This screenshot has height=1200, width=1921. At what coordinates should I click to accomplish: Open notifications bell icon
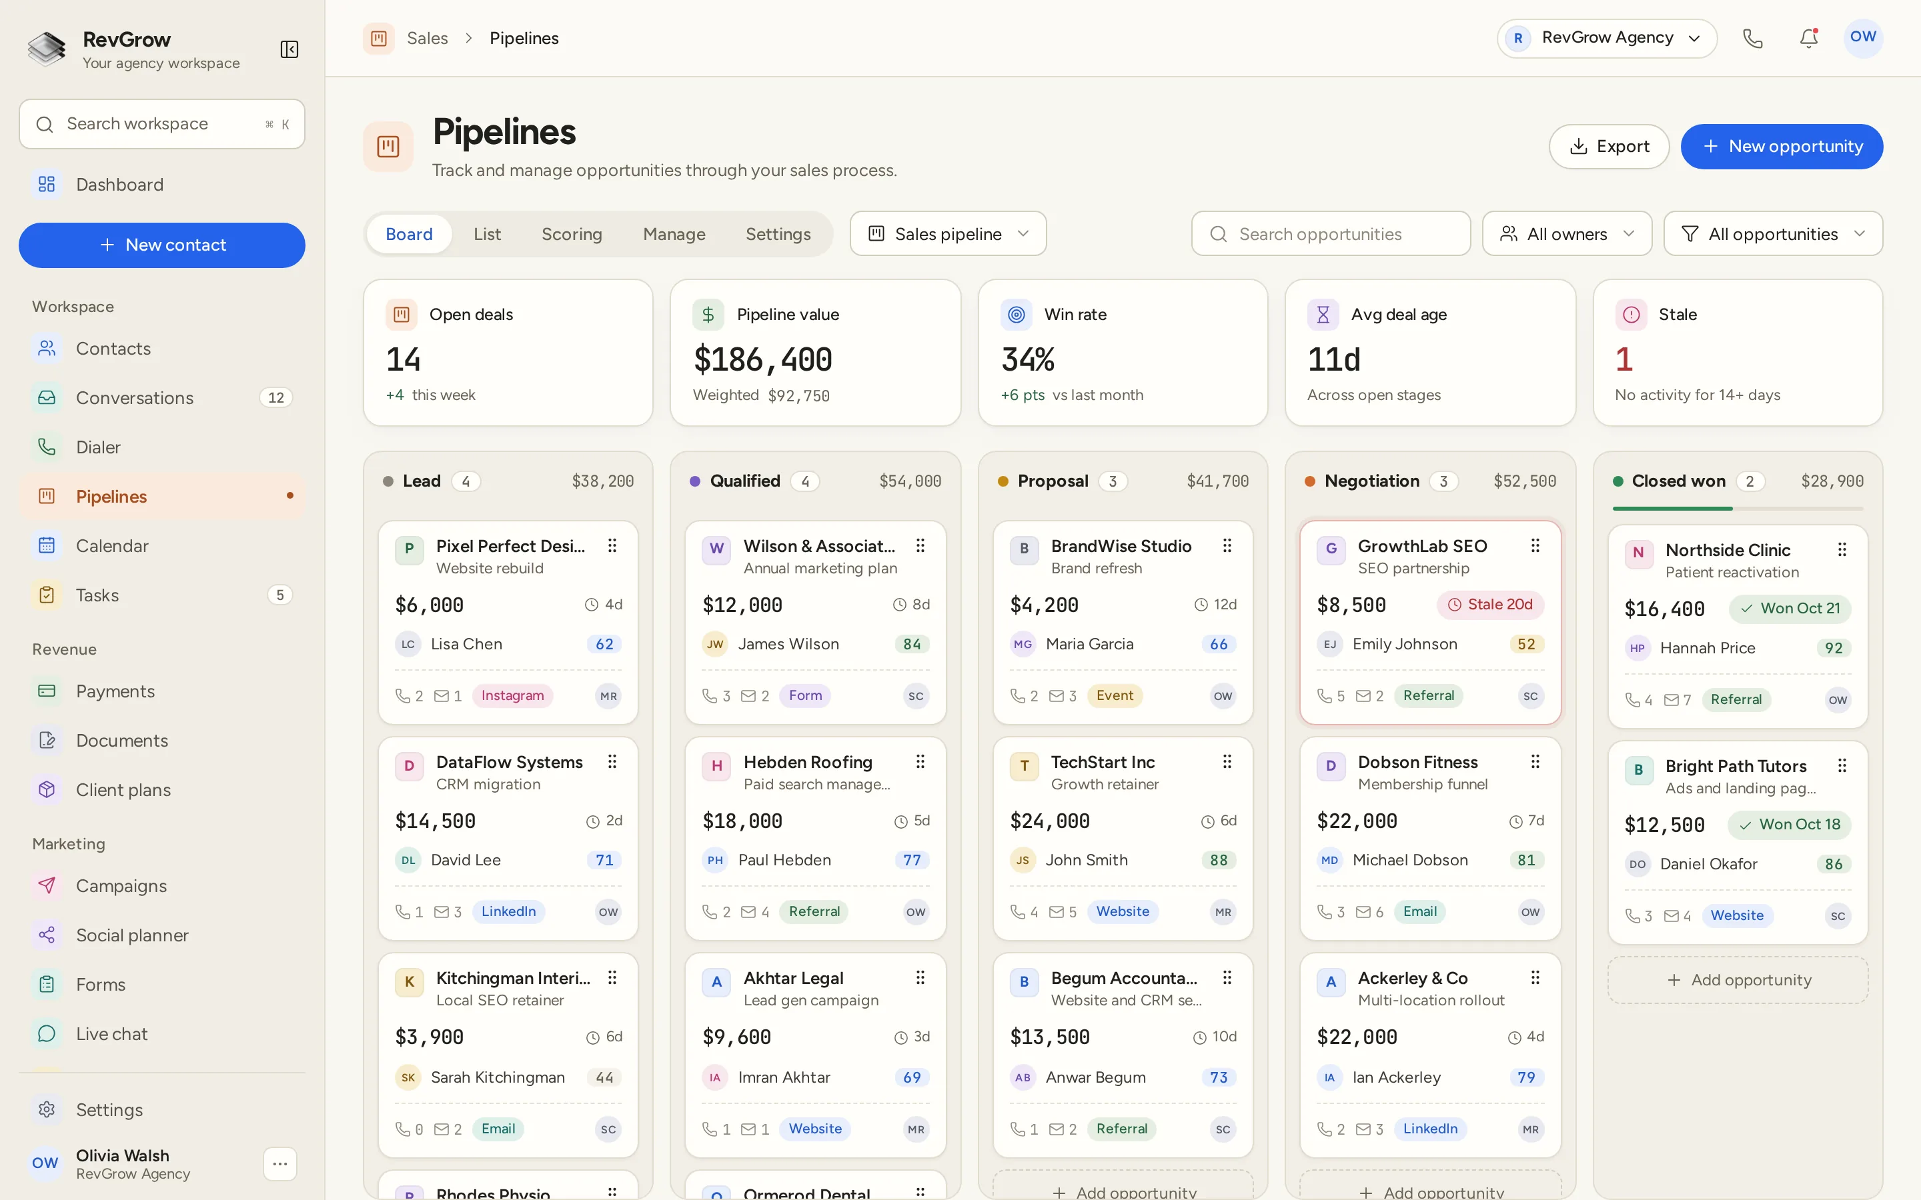click(x=1808, y=38)
